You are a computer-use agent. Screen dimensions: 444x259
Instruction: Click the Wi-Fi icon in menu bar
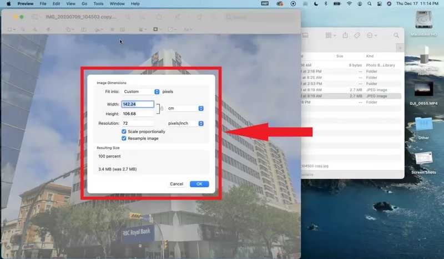(349, 3)
